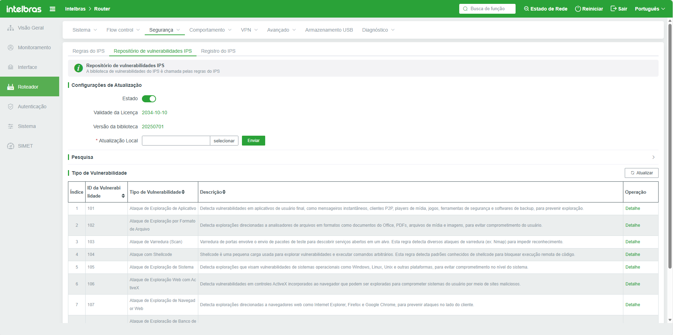Click the hamburger menu icon beside the logo

coord(52,9)
